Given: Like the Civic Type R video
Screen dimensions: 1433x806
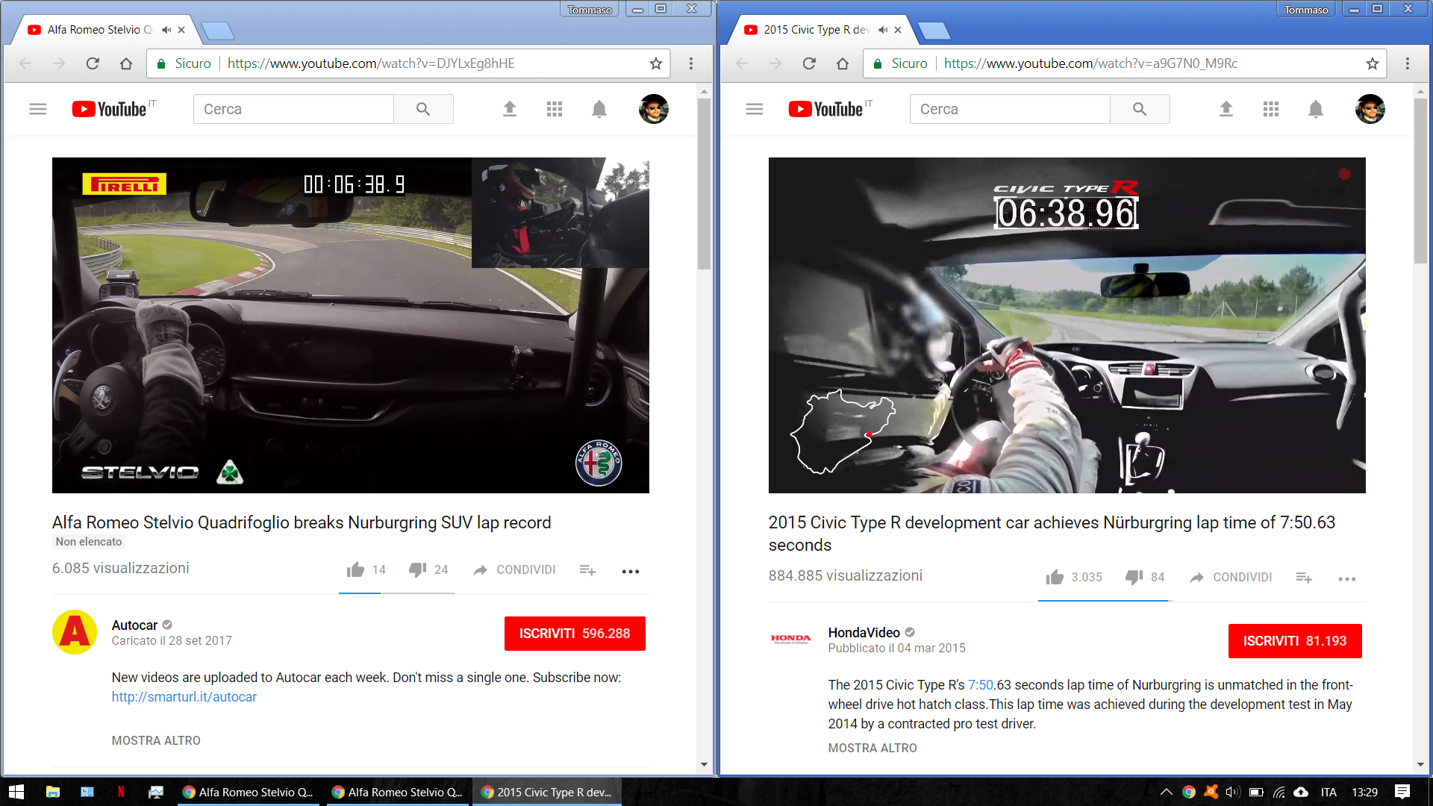Looking at the screenshot, I should point(1055,578).
